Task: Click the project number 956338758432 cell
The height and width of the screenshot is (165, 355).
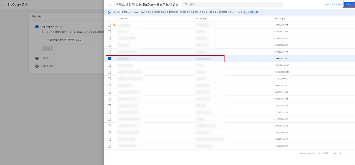Action: (x=281, y=146)
